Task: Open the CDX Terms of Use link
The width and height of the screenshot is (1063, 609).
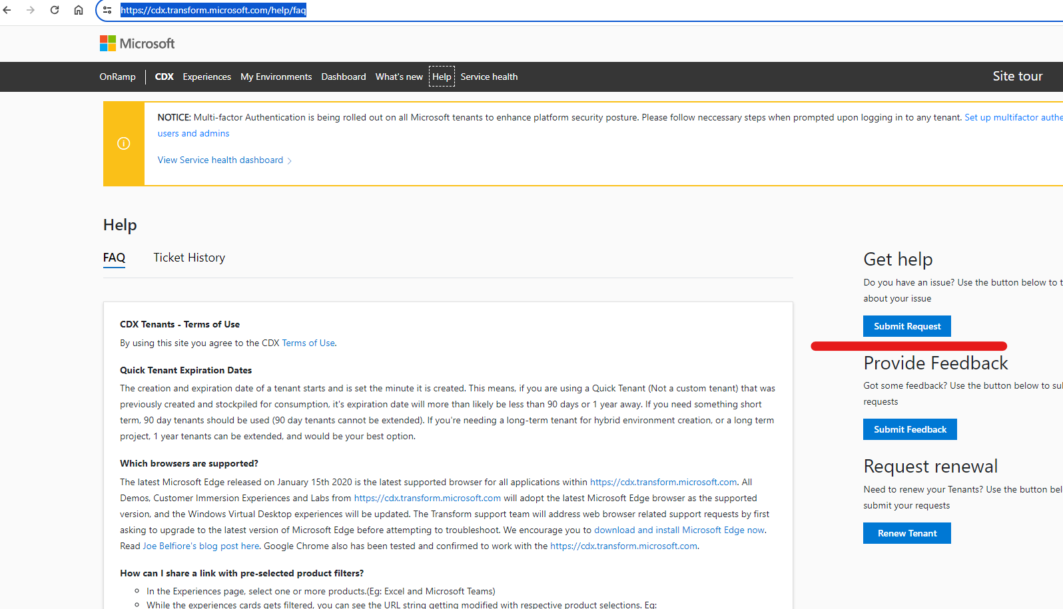Action: [308, 343]
